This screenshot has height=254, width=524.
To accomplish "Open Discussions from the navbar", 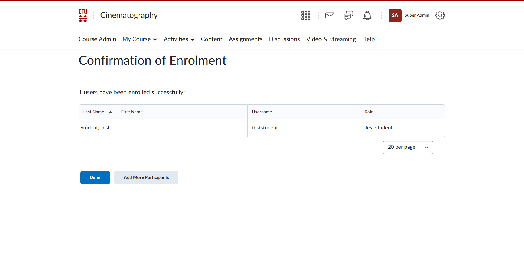I will [x=284, y=39].
